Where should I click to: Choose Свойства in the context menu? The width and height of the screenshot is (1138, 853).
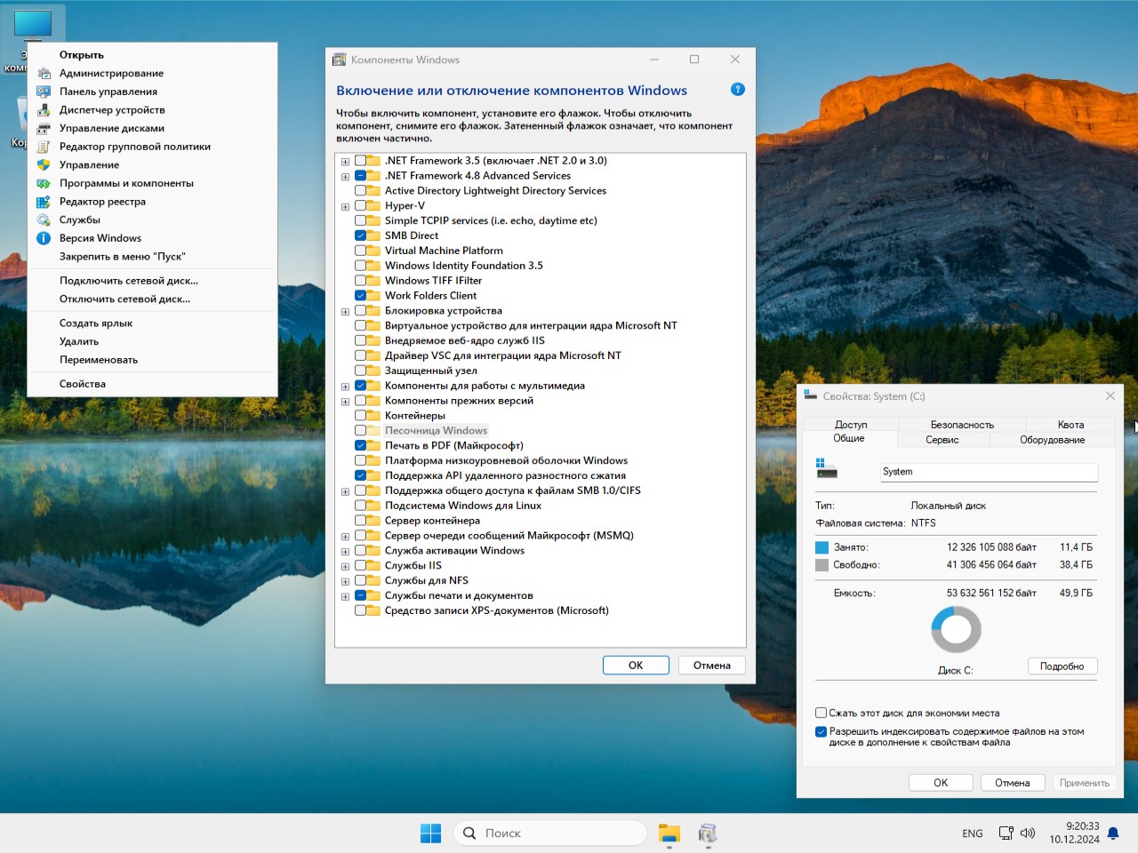(x=152, y=384)
